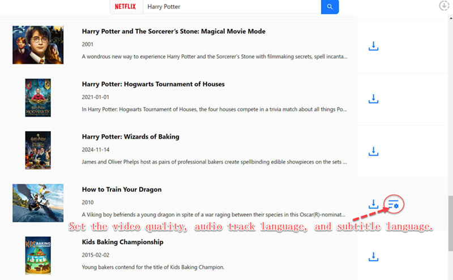Open the Sorcerer's Stone Magical Movie Mode thumbnail
453x280 pixels.
pos(38,45)
